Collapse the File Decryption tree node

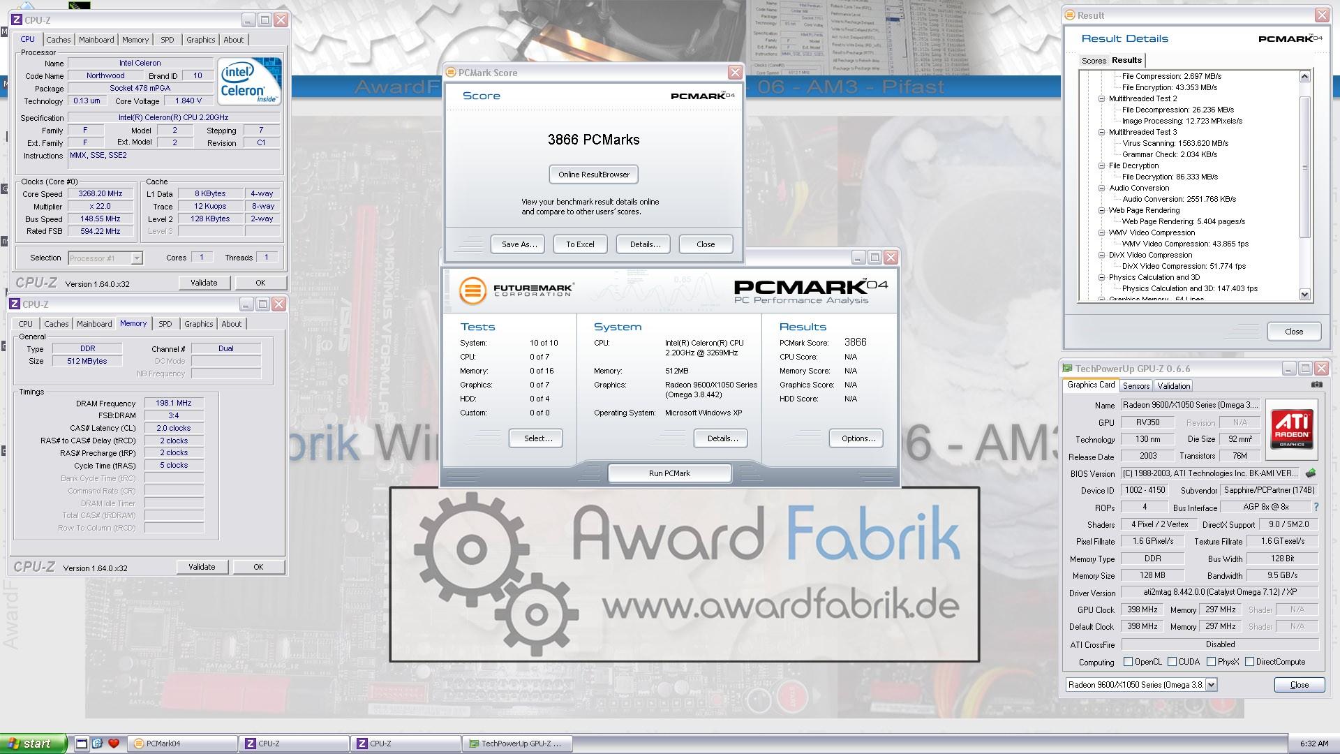pyautogui.click(x=1102, y=165)
